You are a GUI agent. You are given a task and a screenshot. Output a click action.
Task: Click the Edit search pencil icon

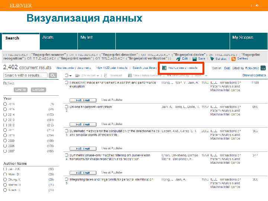click(178, 59)
